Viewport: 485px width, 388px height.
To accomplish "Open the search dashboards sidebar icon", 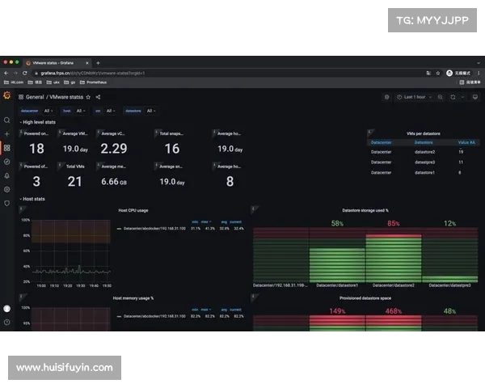I will (x=6, y=120).
